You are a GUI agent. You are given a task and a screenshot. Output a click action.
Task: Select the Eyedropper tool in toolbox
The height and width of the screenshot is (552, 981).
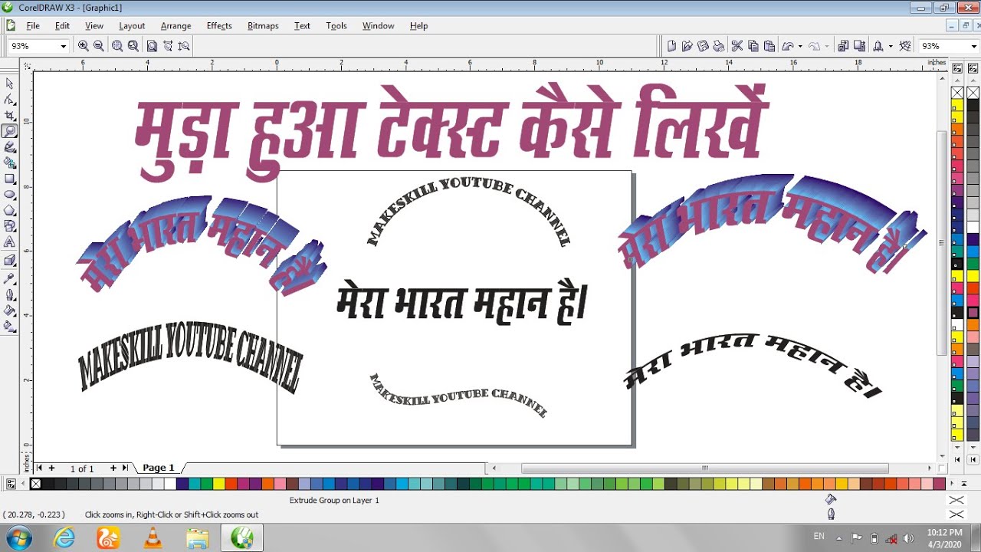9,278
